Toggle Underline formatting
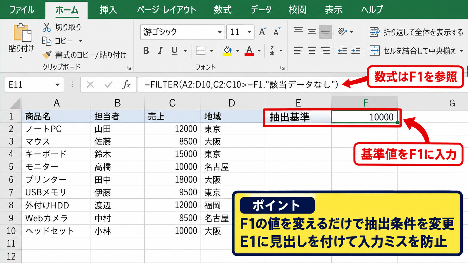Image resolution: width=468 pixels, height=263 pixels. (x=174, y=51)
